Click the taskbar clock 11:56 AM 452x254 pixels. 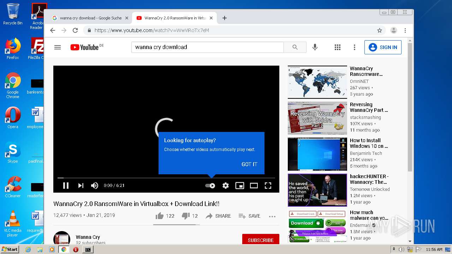pos(434,249)
